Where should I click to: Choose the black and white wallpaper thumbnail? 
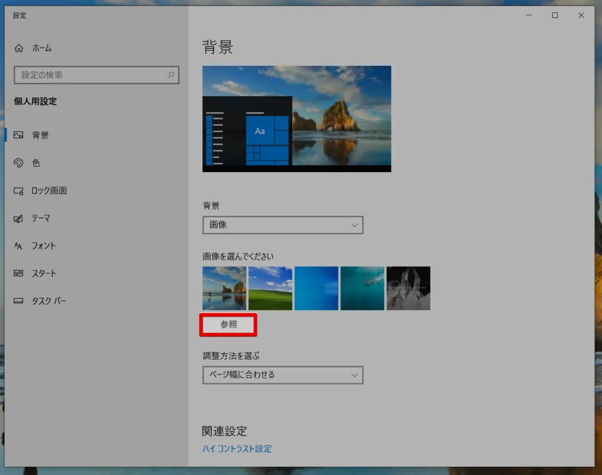point(409,289)
